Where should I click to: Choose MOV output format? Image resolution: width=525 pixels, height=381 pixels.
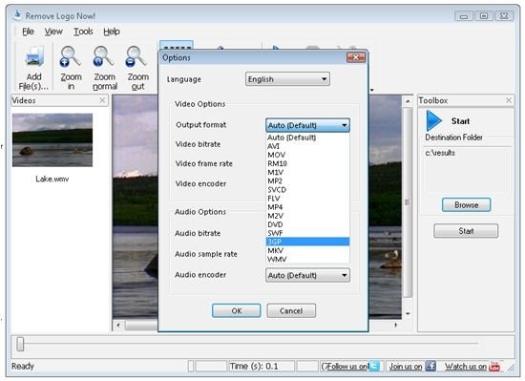(x=307, y=155)
